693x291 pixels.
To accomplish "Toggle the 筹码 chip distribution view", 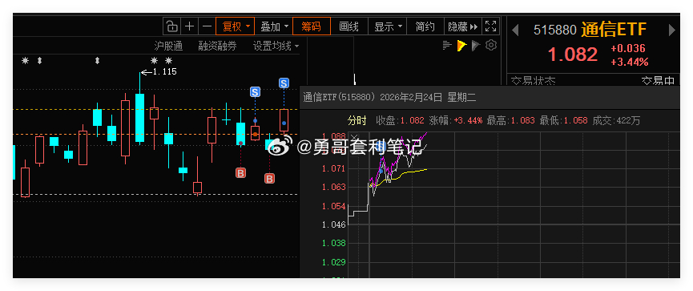I will (311, 26).
